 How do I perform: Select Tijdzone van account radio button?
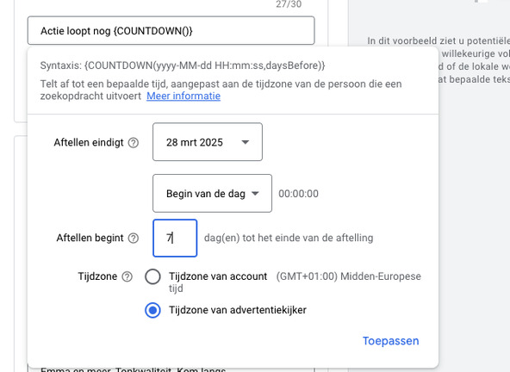152,276
